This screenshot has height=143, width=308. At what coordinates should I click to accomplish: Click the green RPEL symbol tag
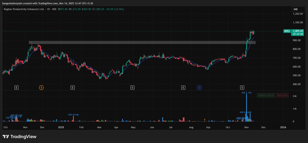287,31
